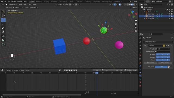
Task: Open the World properties tab
Action: pyautogui.click(x=140, y=55)
